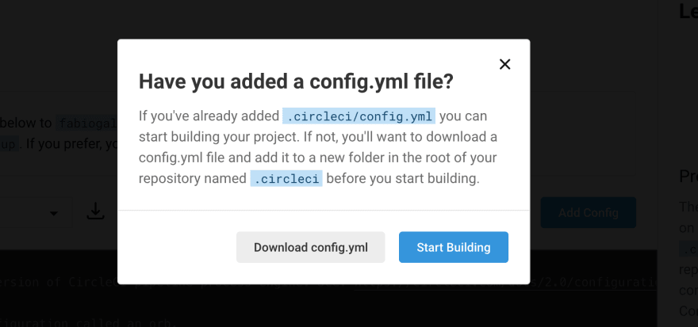698x327 pixels.
Task: Click the dimmed '.c' code snippet in right sidebar
Action: (x=688, y=249)
